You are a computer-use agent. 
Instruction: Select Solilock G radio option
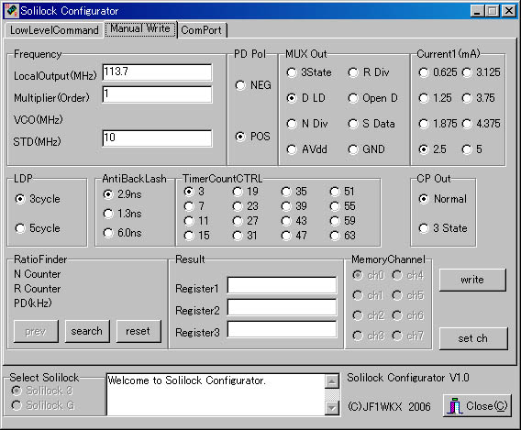pyautogui.click(x=43, y=405)
